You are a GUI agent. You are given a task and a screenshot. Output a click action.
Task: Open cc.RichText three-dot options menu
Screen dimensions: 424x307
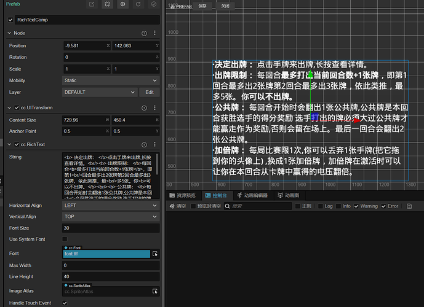pyautogui.click(x=154, y=144)
